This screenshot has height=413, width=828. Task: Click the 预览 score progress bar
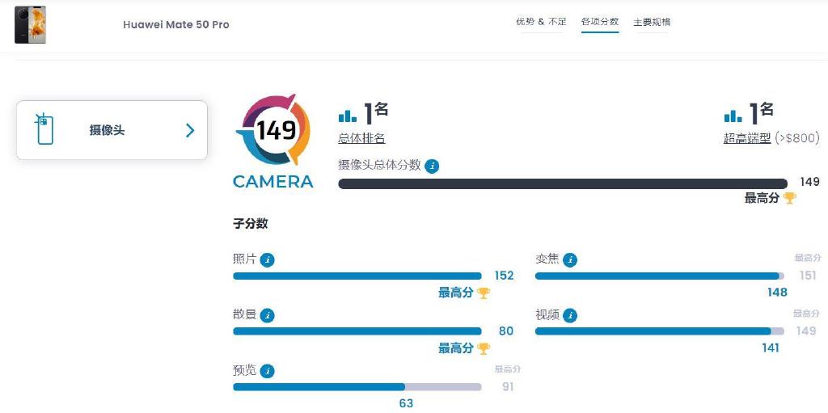coord(357,387)
